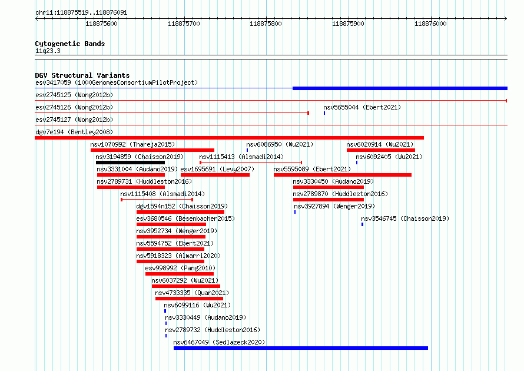Click nsv6020914 (Wu2021) label
This screenshot has height=371, width=524.
380,144
